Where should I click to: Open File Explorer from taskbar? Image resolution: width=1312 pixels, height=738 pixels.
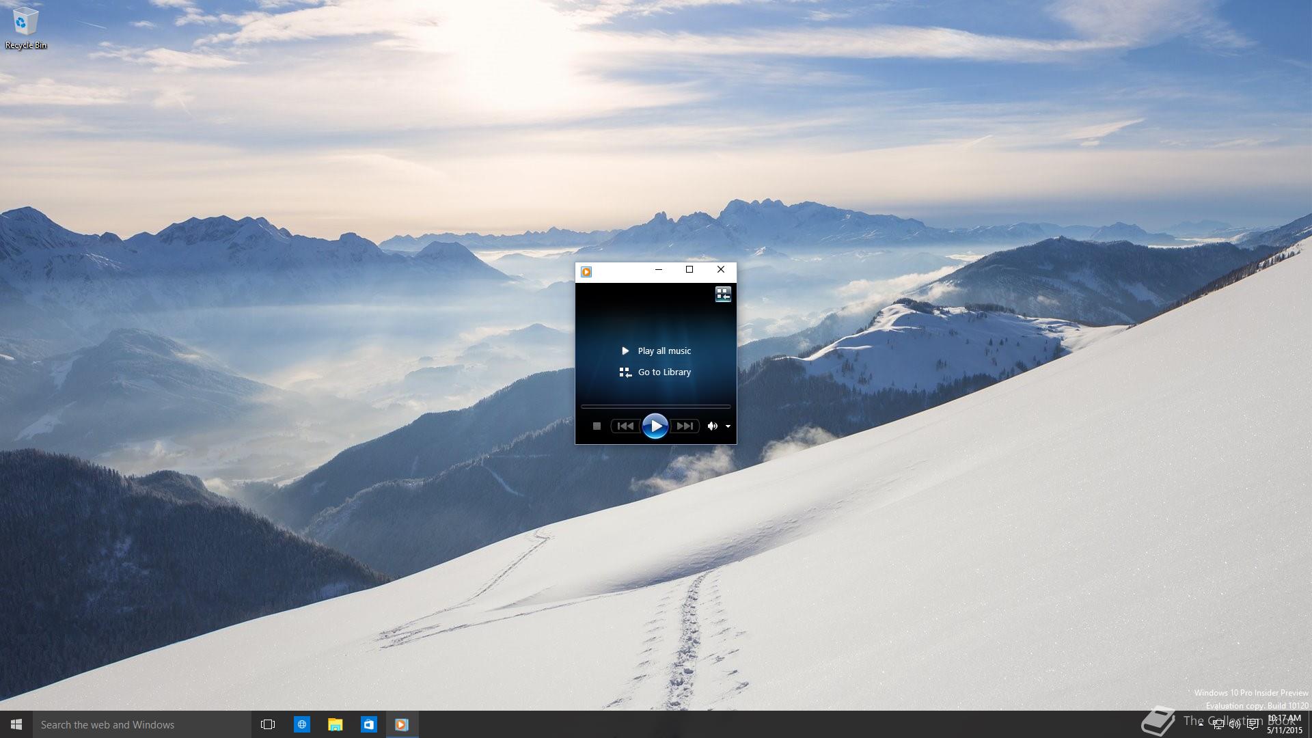click(x=335, y=724)
